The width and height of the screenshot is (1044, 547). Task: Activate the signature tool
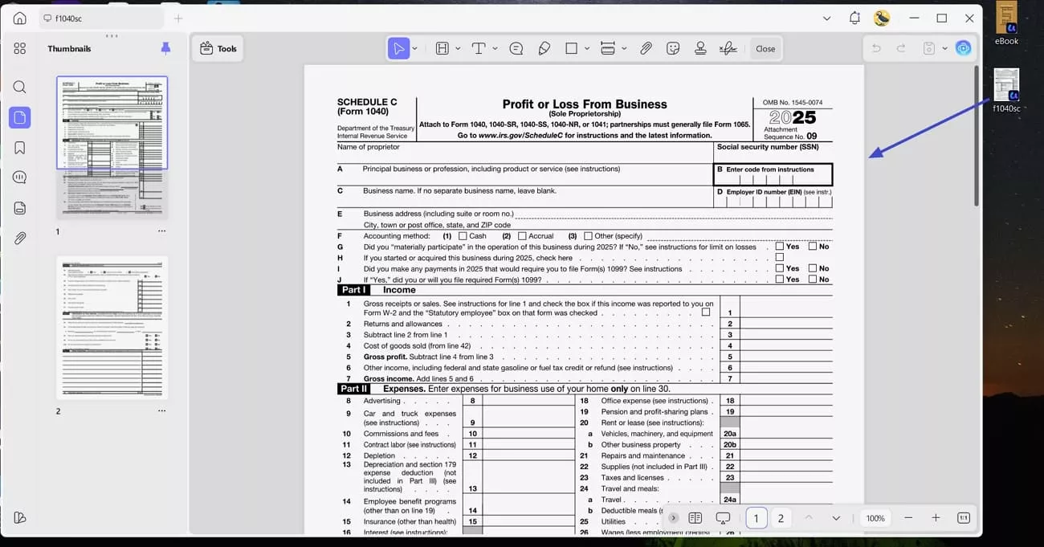click(727, 48)
